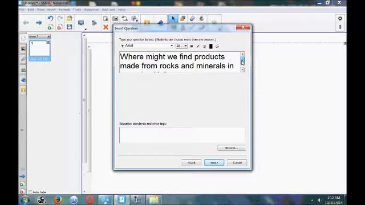The image size is (365, 205).
Task: Click the question text scrollbar down arrow
Action: (x=242, y=69)
